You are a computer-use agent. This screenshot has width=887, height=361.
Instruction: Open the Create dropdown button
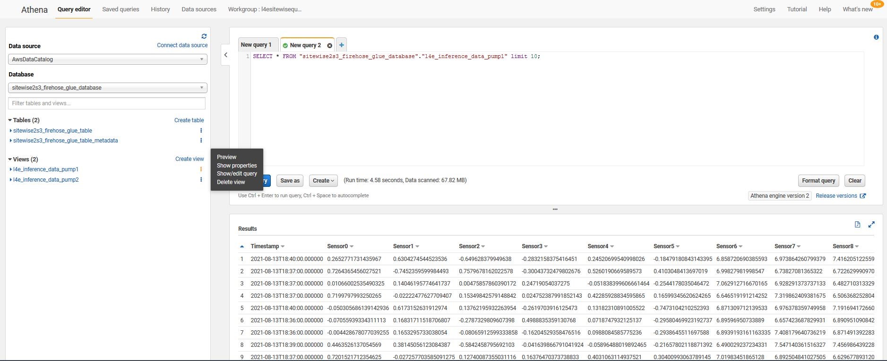(x=323, y=181)
